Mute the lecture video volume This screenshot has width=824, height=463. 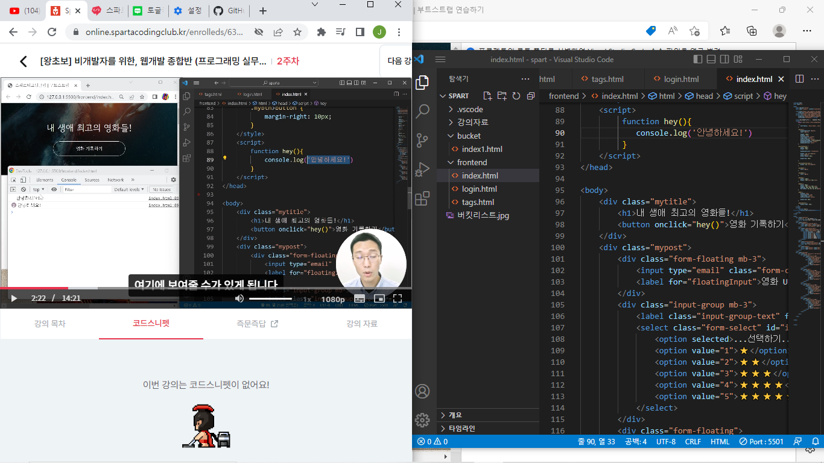[239, 298]
